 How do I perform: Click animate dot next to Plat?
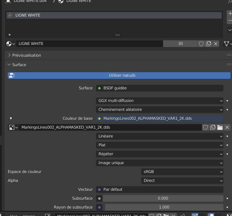[227, 145]
